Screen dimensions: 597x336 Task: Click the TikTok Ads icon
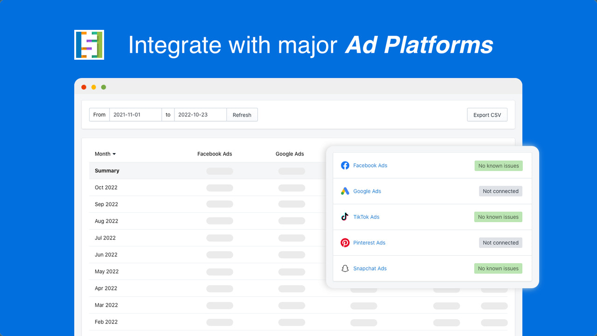click(x=345, y=217)
